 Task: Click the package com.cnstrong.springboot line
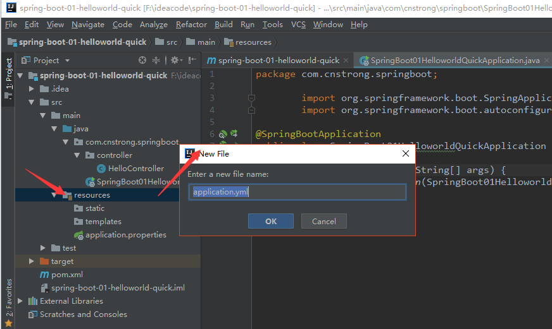[346, 75]
